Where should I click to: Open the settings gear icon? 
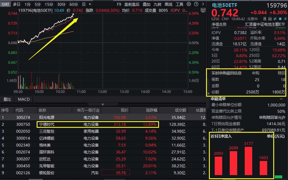click(189, 4)
